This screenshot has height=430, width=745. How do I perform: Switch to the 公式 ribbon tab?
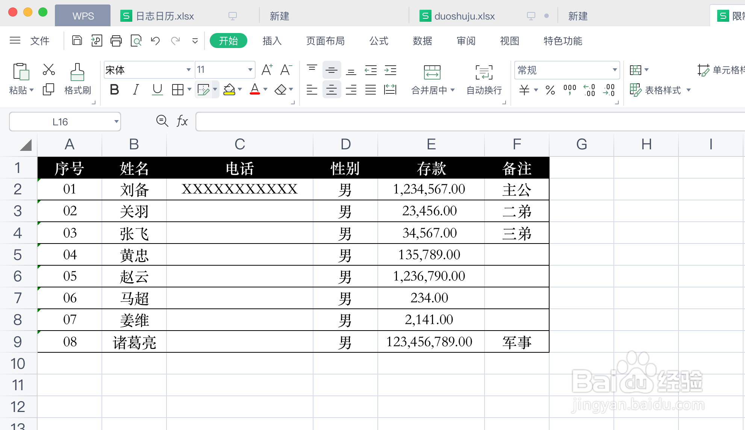(x=379, y=41)
